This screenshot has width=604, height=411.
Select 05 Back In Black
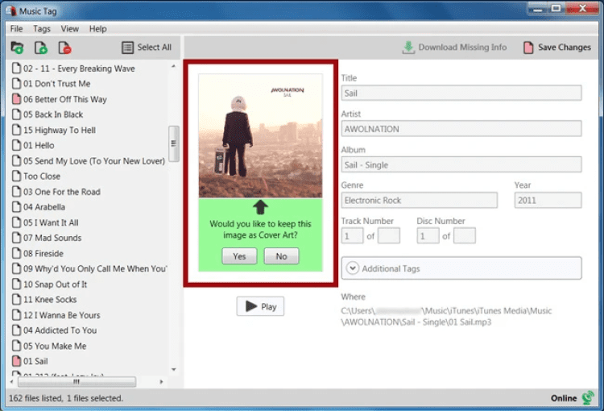coord(53,114)
